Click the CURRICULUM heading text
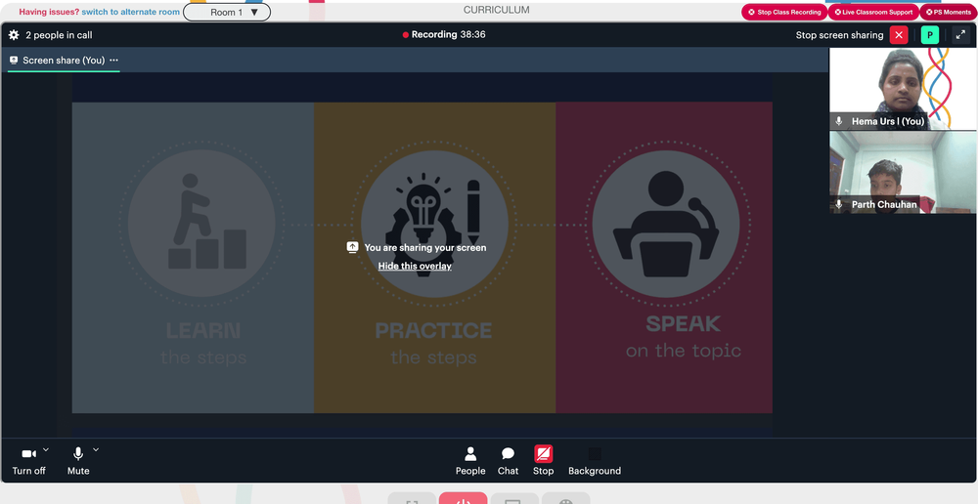The image size is (978, 504). click(497, 10)
